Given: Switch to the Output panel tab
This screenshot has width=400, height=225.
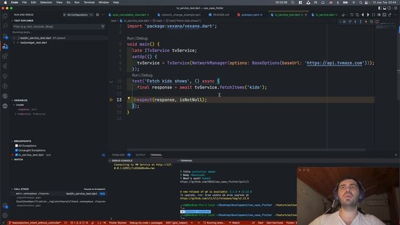Looking at the screenshot, I should 140,155.
